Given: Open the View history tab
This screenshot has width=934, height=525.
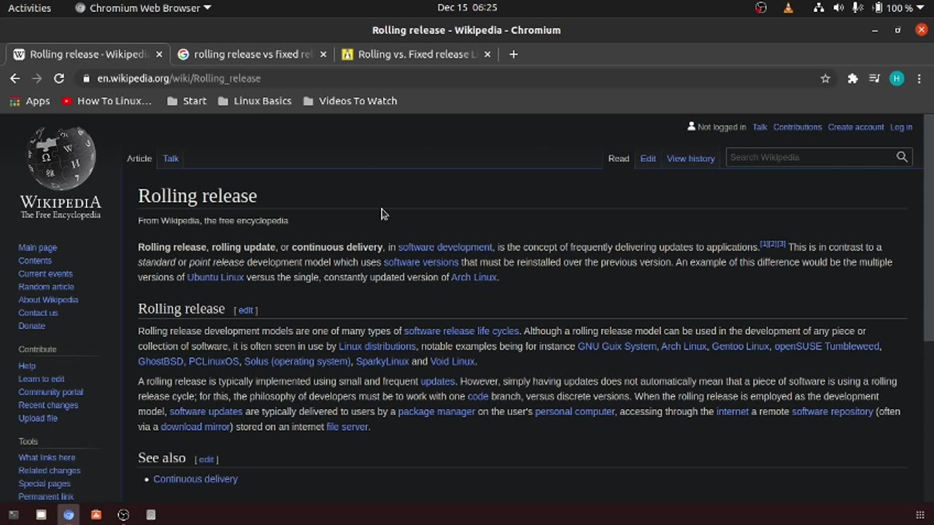Looking at the screenshot, I should [690, 158].
